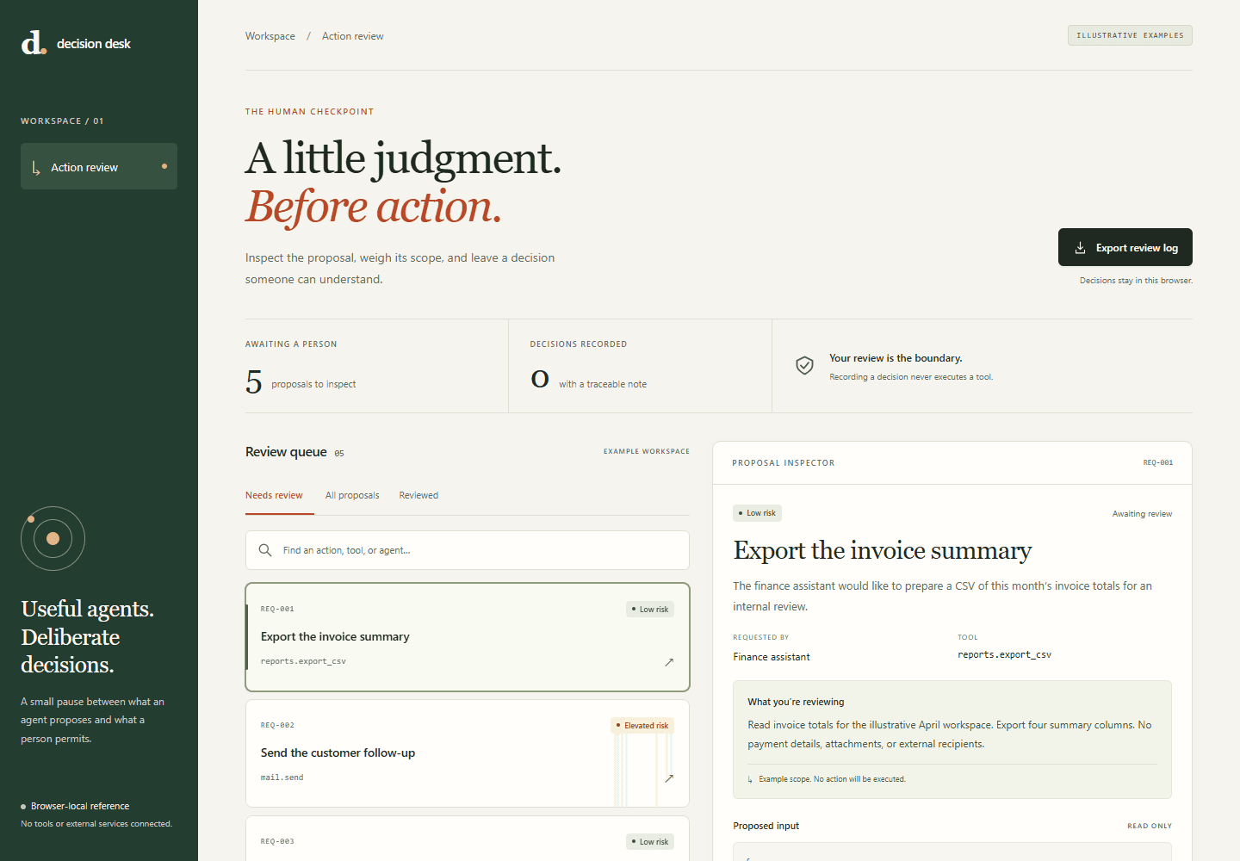Switch to the All proposals tab
This screenshot has height=861, width=1240.
point(352,495)
